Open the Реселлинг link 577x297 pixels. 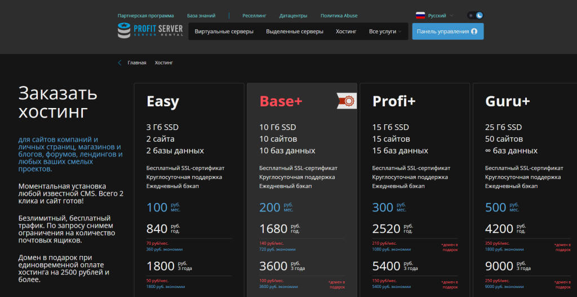pyautogui.click(x=254, y=16)
